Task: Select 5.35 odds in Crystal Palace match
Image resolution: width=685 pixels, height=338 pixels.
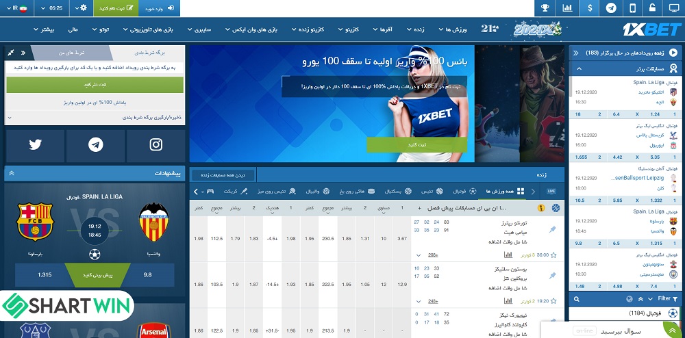Action: [654, 157]
